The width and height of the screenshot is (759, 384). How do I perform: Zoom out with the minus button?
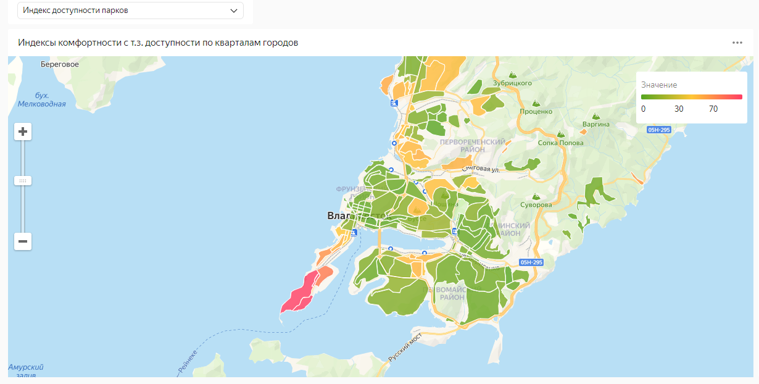23,241
